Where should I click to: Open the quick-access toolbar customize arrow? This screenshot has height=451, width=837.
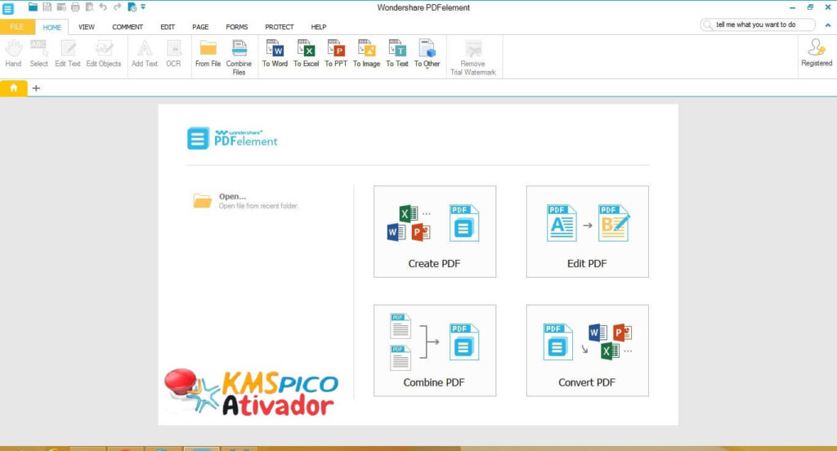pos(143,7)
